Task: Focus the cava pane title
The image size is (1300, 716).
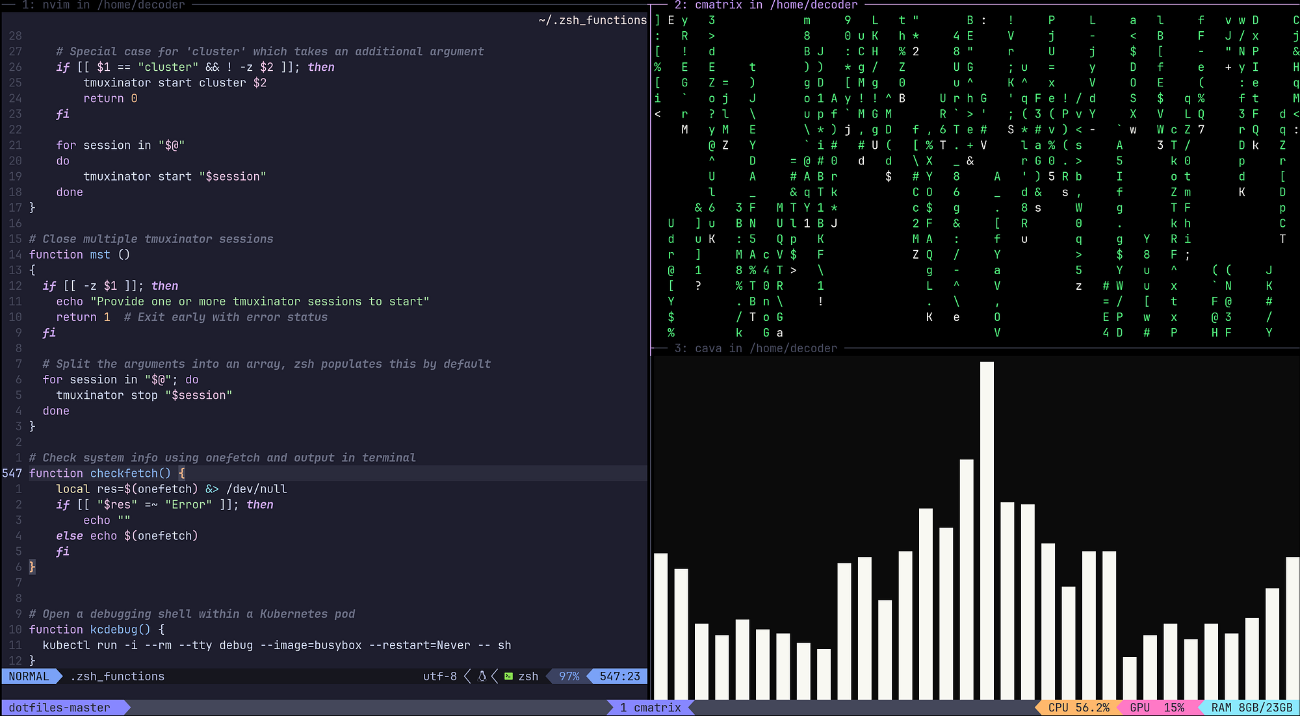Action: [x=755, y=348]
